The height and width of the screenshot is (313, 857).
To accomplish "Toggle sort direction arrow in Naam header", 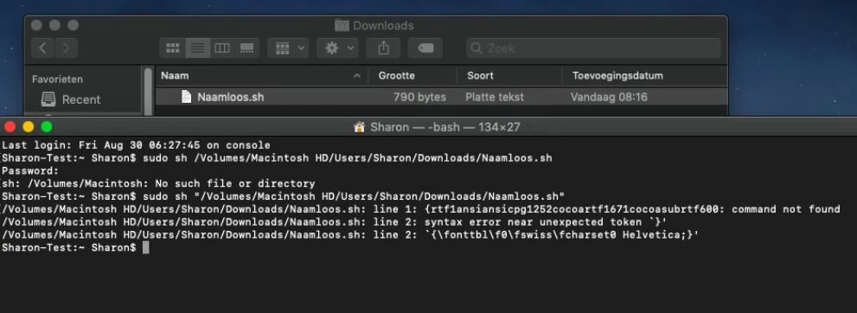I will tap(357, 76).
